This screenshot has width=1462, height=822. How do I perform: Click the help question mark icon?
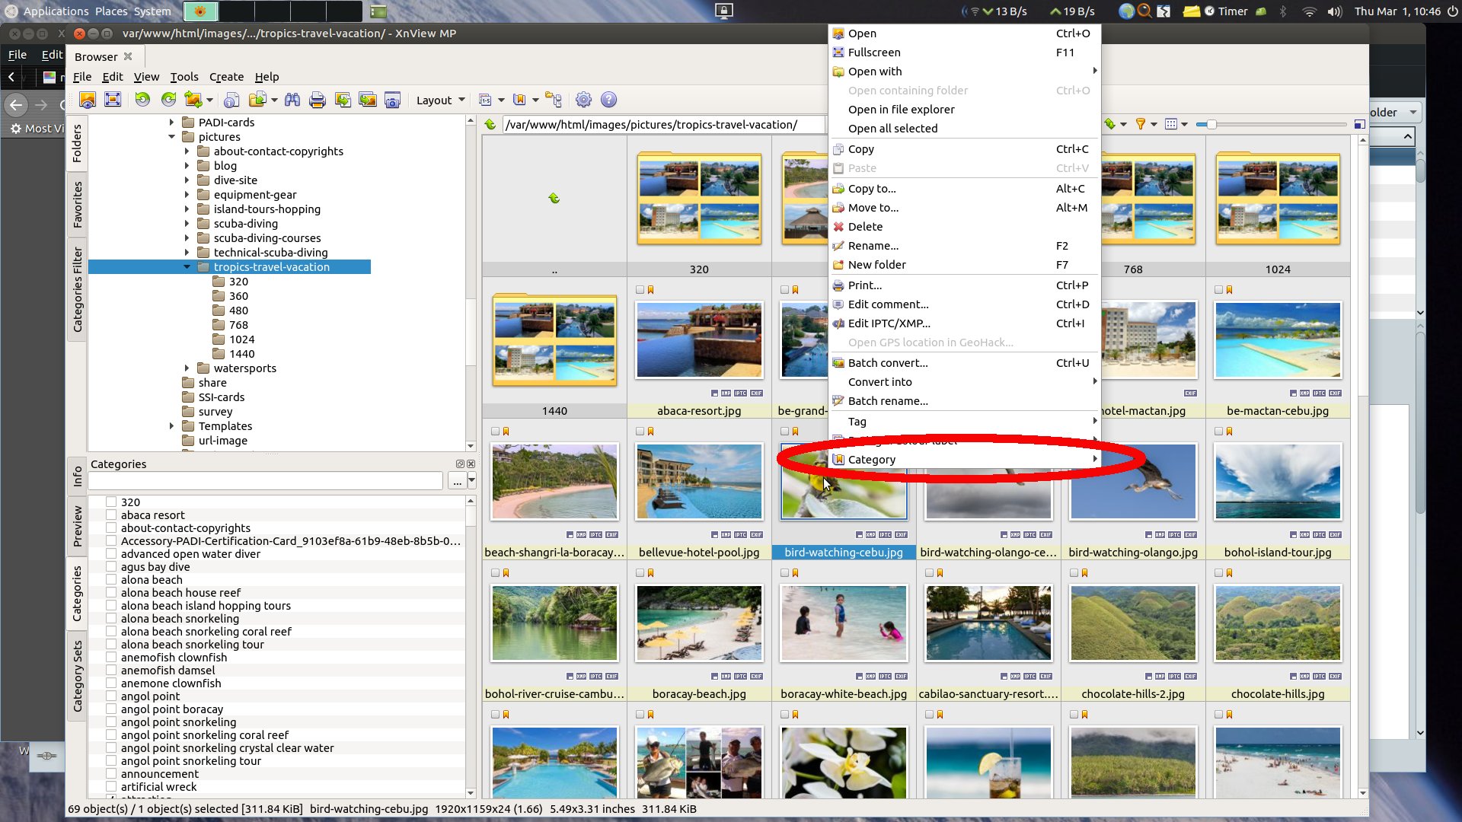coord(608,100)
